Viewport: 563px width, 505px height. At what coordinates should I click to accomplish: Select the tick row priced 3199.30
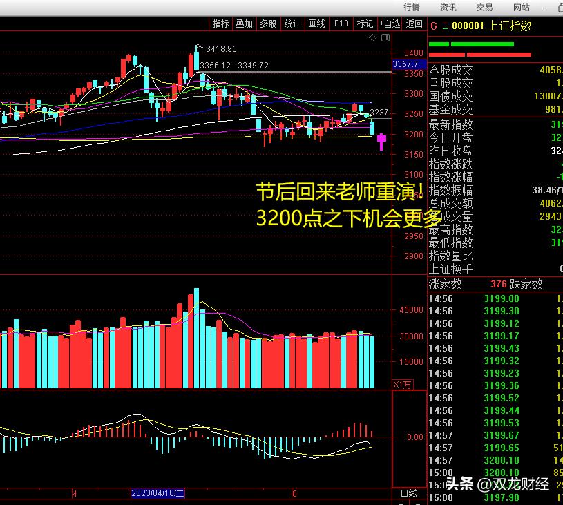pyautogui.click(x=495, y=311)
